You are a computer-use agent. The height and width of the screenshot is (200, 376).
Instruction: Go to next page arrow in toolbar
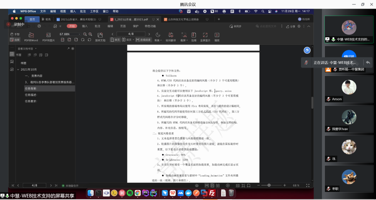[x=149, y=34]
